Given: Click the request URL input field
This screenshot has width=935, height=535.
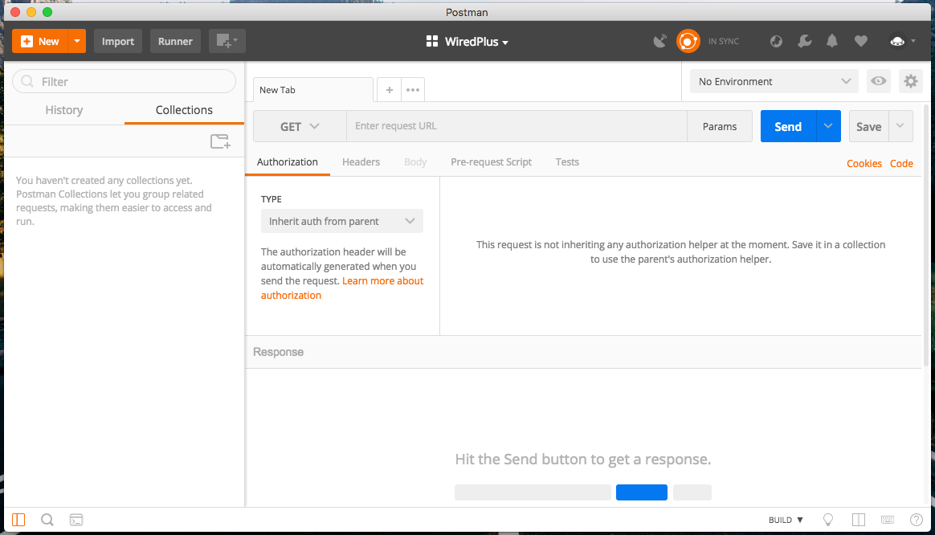Looking at the screenshot, I should click(x=516, y=126).
